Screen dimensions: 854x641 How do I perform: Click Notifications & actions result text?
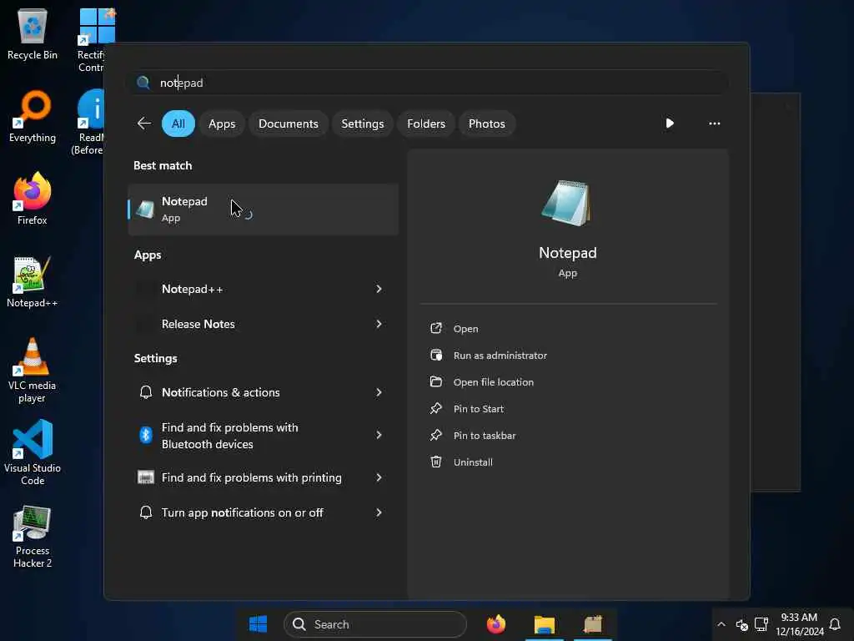point(220,392)
